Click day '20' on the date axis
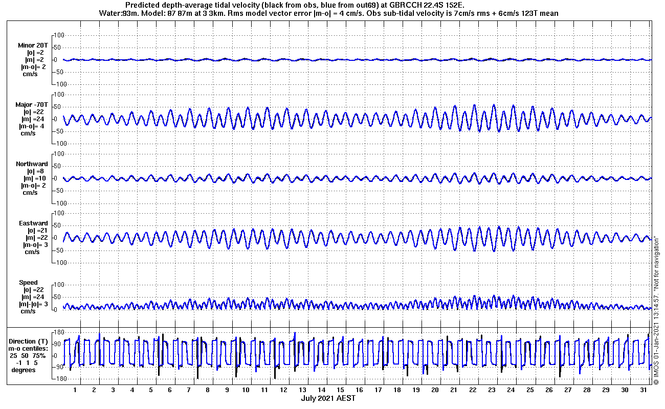 (435, 390)
